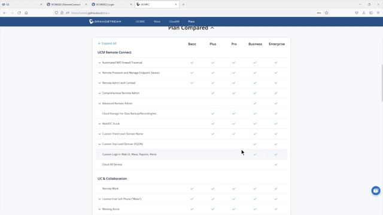Switch to the UCM6302 RemoteConnect tab
Viewport: 383px width, 215px height.
click(66, 4)
